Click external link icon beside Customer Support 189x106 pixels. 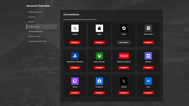tap(46, 41)
